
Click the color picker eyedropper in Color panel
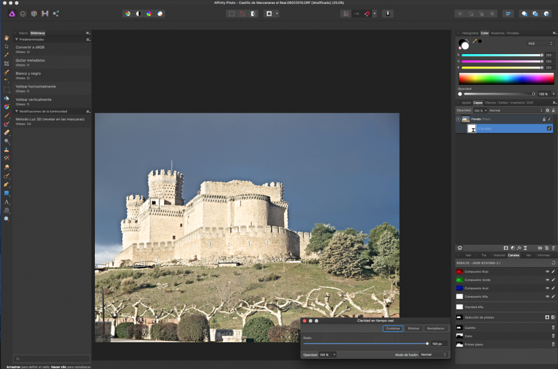click(474, 41)
